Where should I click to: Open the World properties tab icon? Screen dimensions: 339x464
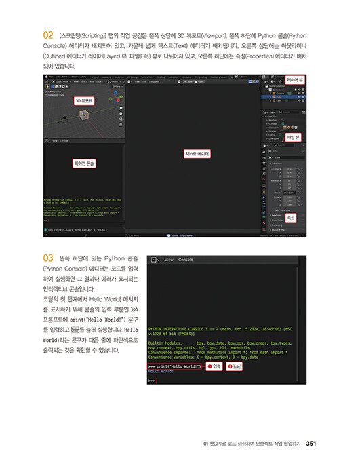click(x=264, y=179)
